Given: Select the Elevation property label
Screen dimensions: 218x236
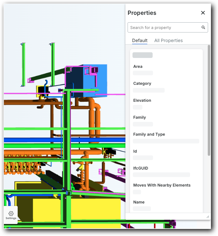Looking at the screenshot, I should point(142,100).
